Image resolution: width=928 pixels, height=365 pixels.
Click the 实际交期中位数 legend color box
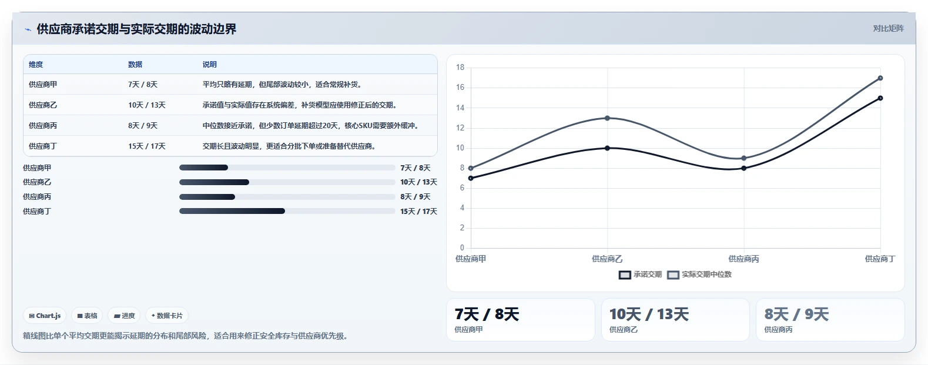673,274
